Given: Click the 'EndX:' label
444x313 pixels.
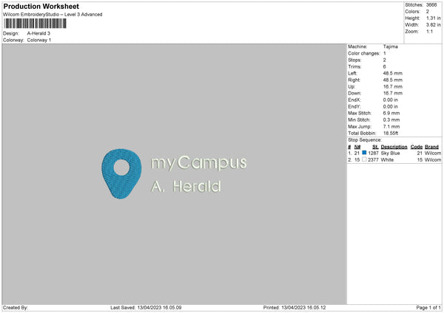Looking at the screenshot, I should [354, 100].
